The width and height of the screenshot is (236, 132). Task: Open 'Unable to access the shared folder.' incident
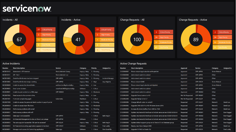(x=24, y=85)
